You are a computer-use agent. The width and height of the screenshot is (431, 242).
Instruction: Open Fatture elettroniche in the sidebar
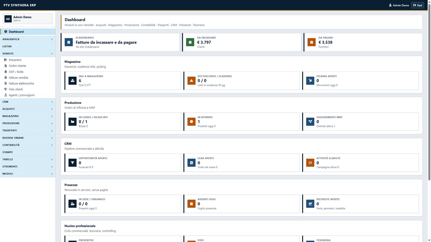click(21, 83)
